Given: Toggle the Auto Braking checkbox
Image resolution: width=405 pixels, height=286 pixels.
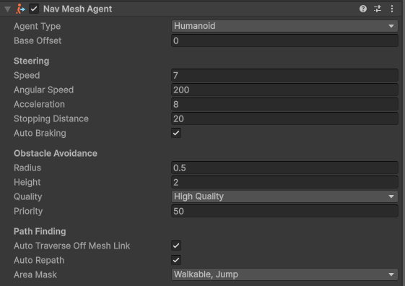Looking at the screenshot, I should pyautogui.click(x=176, y=133).
